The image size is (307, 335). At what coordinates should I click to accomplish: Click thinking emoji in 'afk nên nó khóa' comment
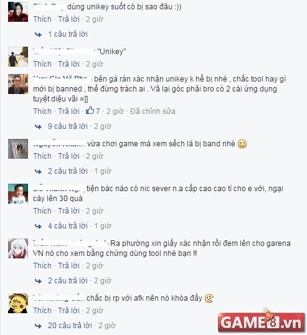209,298
